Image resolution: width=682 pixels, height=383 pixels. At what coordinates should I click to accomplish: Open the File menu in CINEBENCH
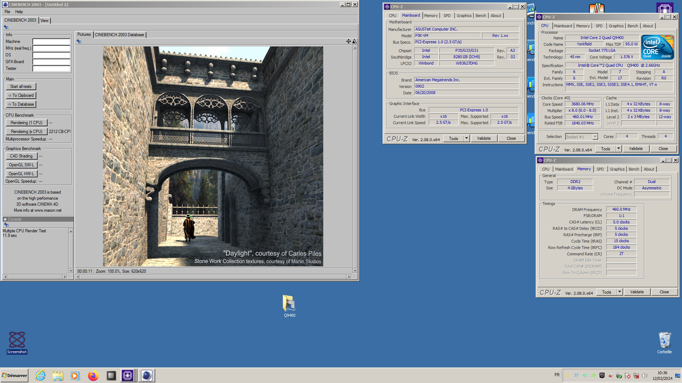click(x=7, y=12)
